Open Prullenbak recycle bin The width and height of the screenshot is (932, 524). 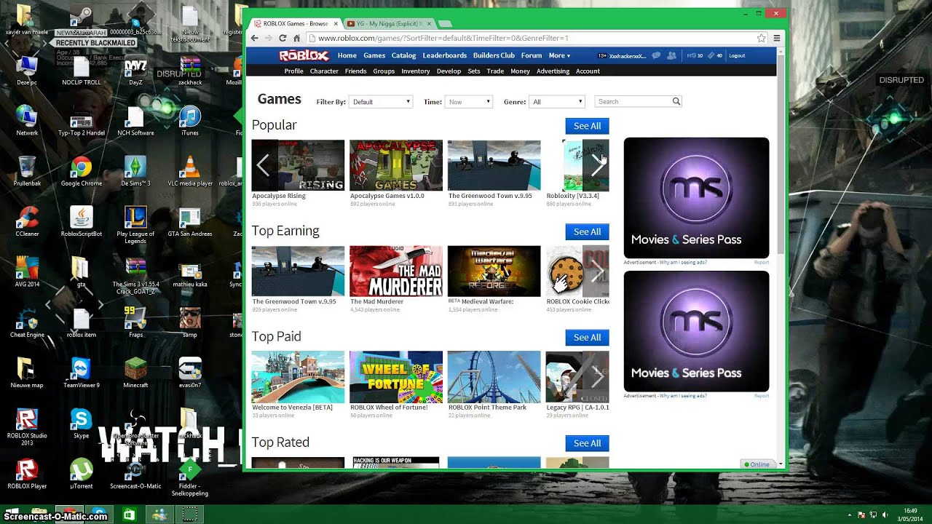pos(27,171)
